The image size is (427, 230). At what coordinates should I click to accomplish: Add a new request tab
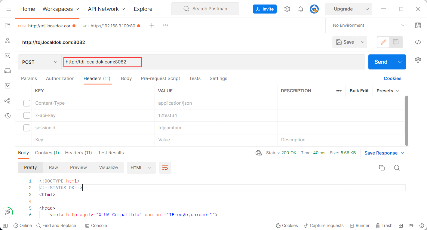click(152, 26)
